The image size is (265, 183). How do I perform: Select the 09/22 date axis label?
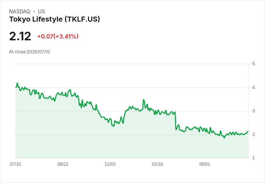click(63, 164)
